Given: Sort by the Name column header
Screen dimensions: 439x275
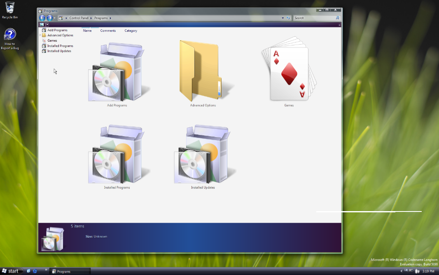Looking at the screenshot, I should point(87,31).
